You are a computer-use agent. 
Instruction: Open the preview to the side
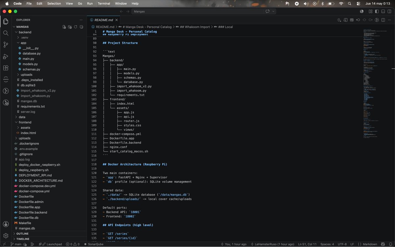346,20
